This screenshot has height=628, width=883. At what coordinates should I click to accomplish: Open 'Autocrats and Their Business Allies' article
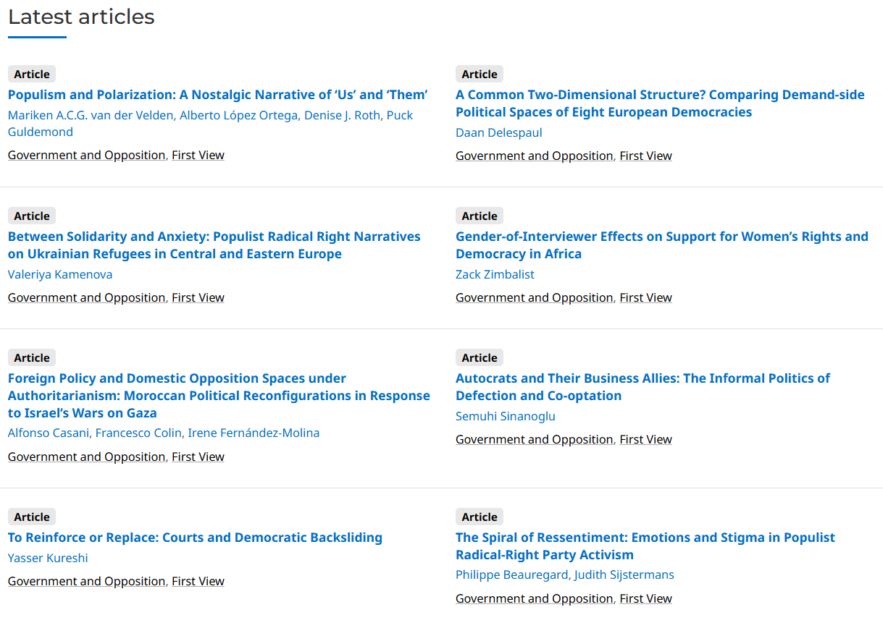[643, 378]
